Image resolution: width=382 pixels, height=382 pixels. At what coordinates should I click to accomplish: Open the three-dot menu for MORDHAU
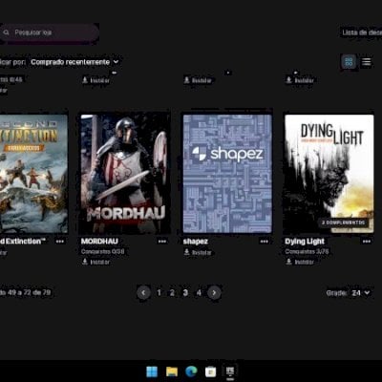pos(162,242)
